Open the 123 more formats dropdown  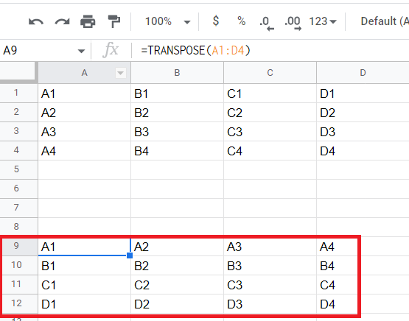click(x=323, y=21)
